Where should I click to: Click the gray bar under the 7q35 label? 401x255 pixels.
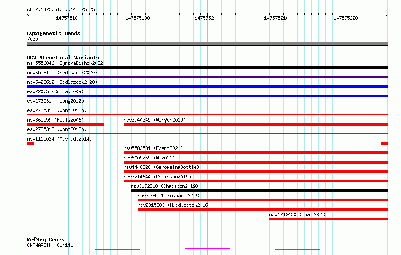(207, 44)
